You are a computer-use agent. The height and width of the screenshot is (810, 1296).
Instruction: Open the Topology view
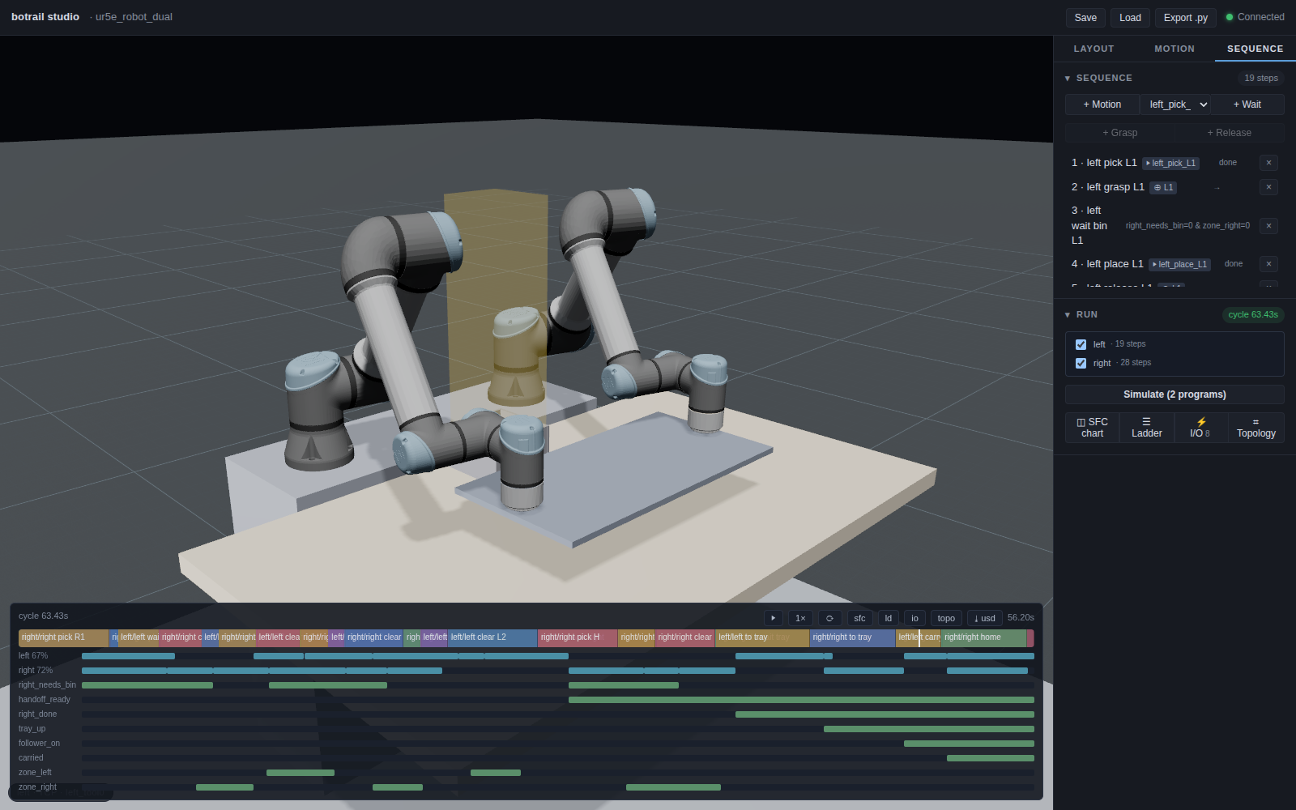click(x=1255, y=428)
